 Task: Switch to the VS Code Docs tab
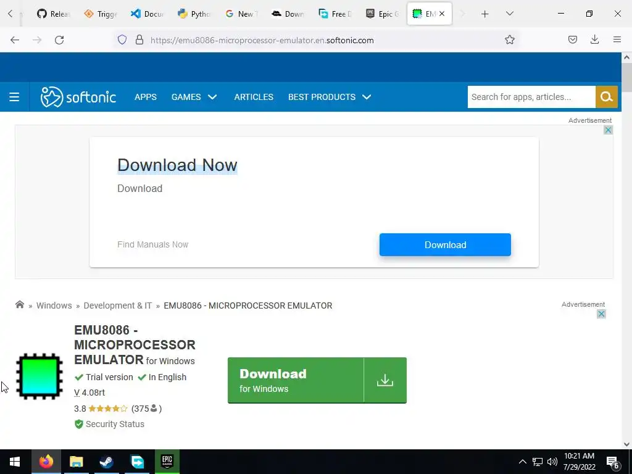point(147,14)
